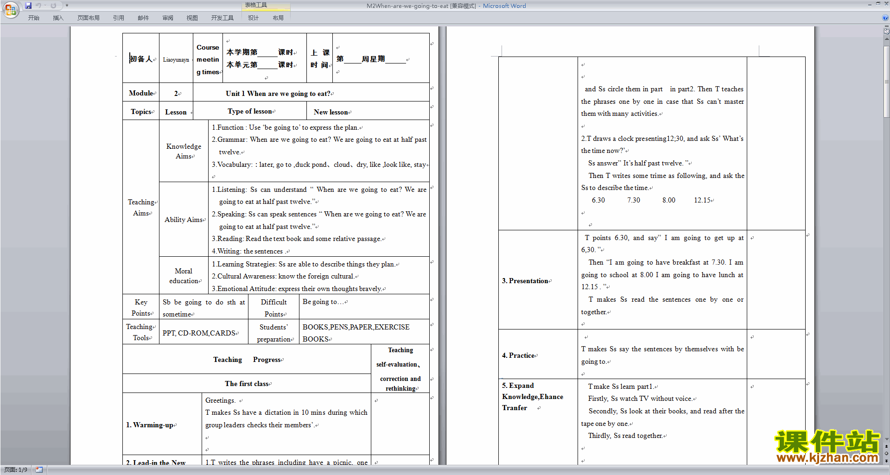The height and width of the screenshot is (475, 890).
Task: Switch to the 视图 ribbon tab
Action: coord(192,18)
